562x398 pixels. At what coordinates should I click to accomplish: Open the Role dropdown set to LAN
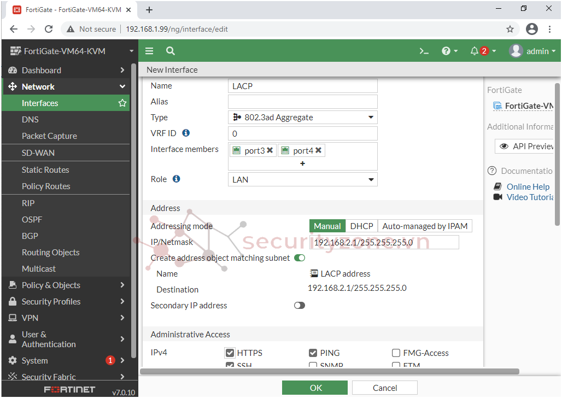coord(302,179)
